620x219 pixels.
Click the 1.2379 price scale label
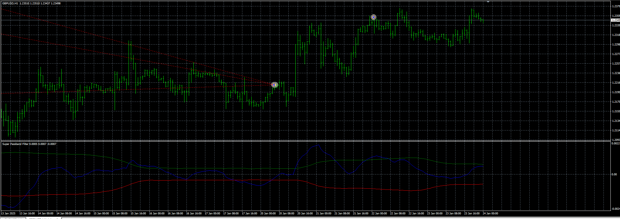616,6
